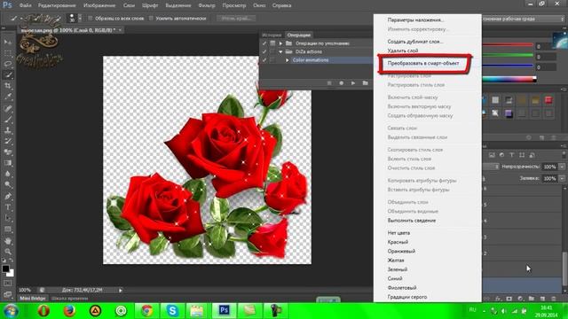Click the 'Уточн. край...' button
This screenshot has height=319, width=568.
[x=236, y=18]
